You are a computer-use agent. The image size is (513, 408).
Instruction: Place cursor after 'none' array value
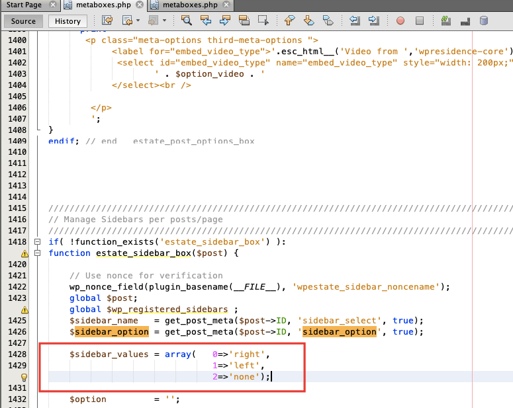[x=260, y=377]
